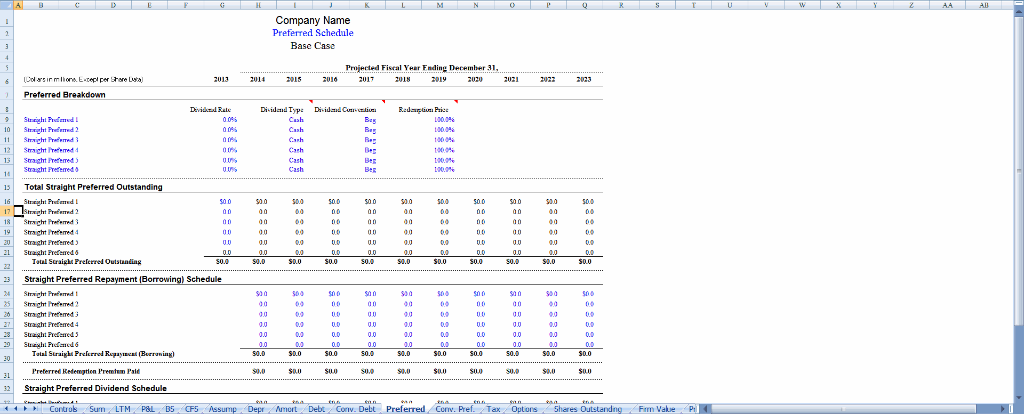Image resolution: width=1024 pixels, height=414 pixels.
Task: Switch to the Tax sheet
Action: tap(493, 409)
